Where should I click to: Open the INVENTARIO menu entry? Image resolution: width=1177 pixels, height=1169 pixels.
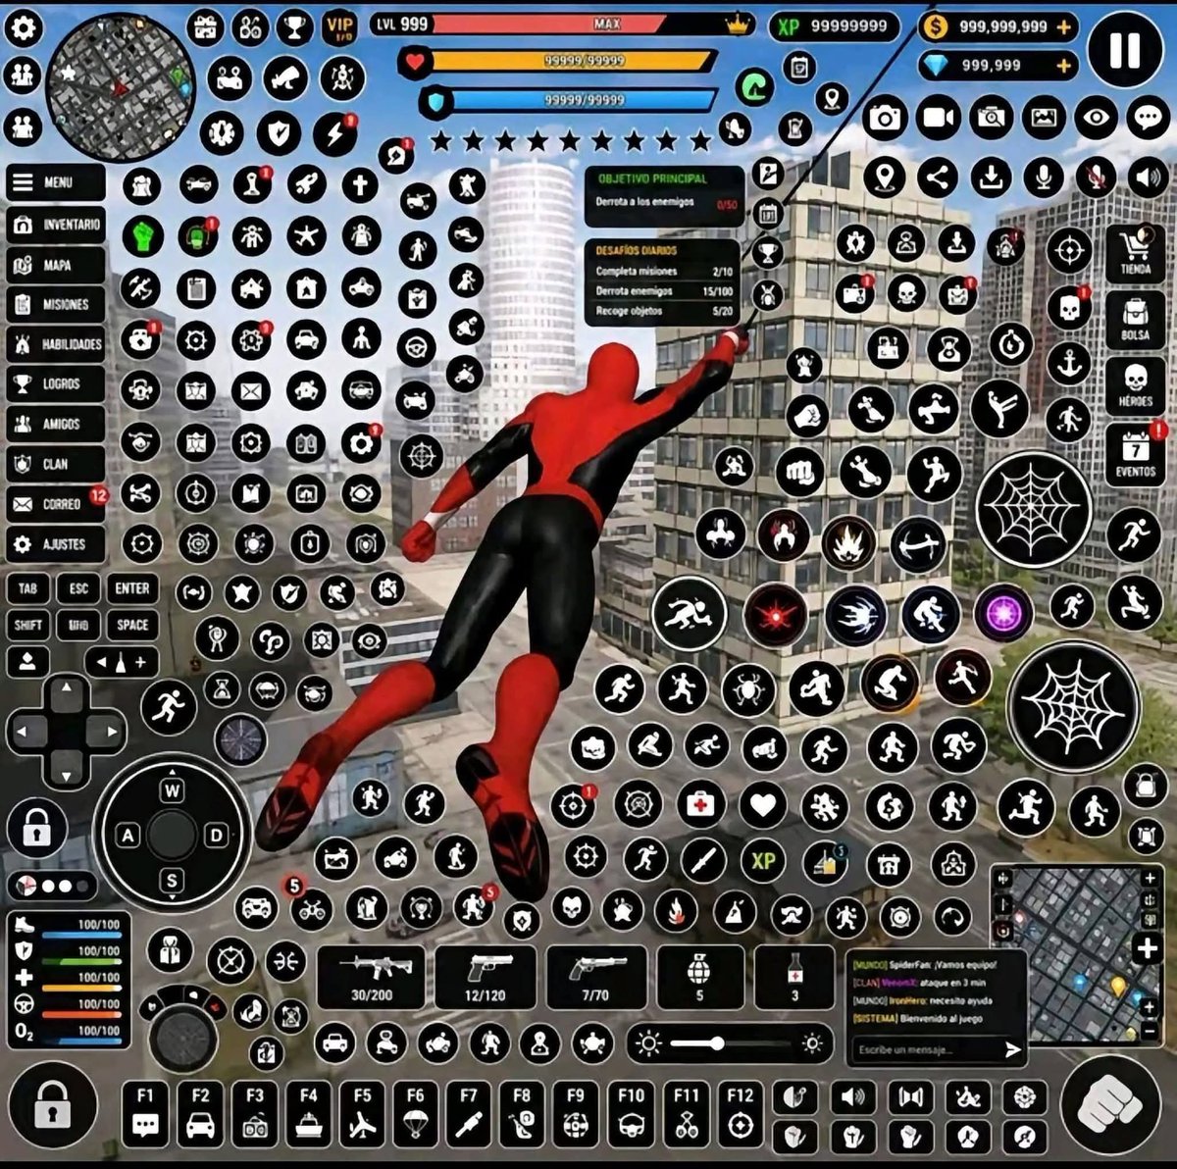coord(56,225)
